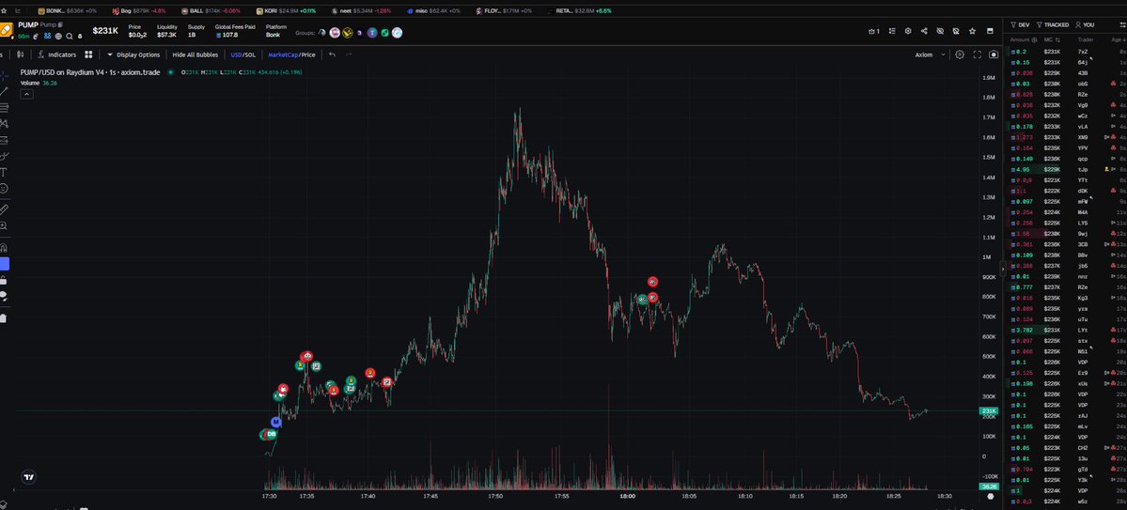Click the Trader column header

click(x=1086, y=39)
